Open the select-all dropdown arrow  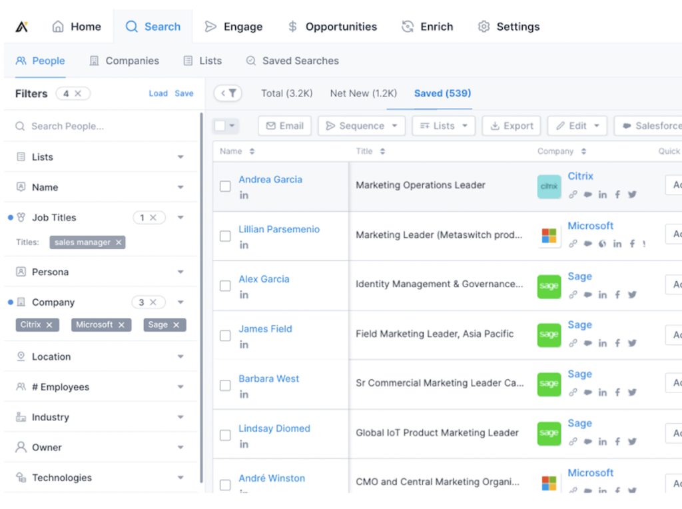[x=232, y=126]
